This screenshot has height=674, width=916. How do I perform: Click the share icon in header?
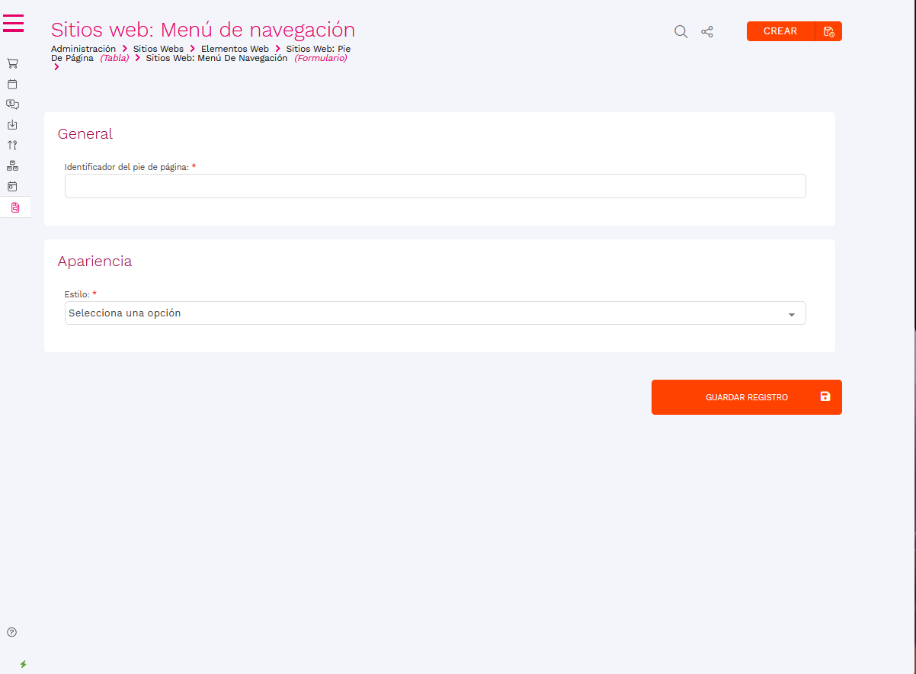(x=707, y=31)
